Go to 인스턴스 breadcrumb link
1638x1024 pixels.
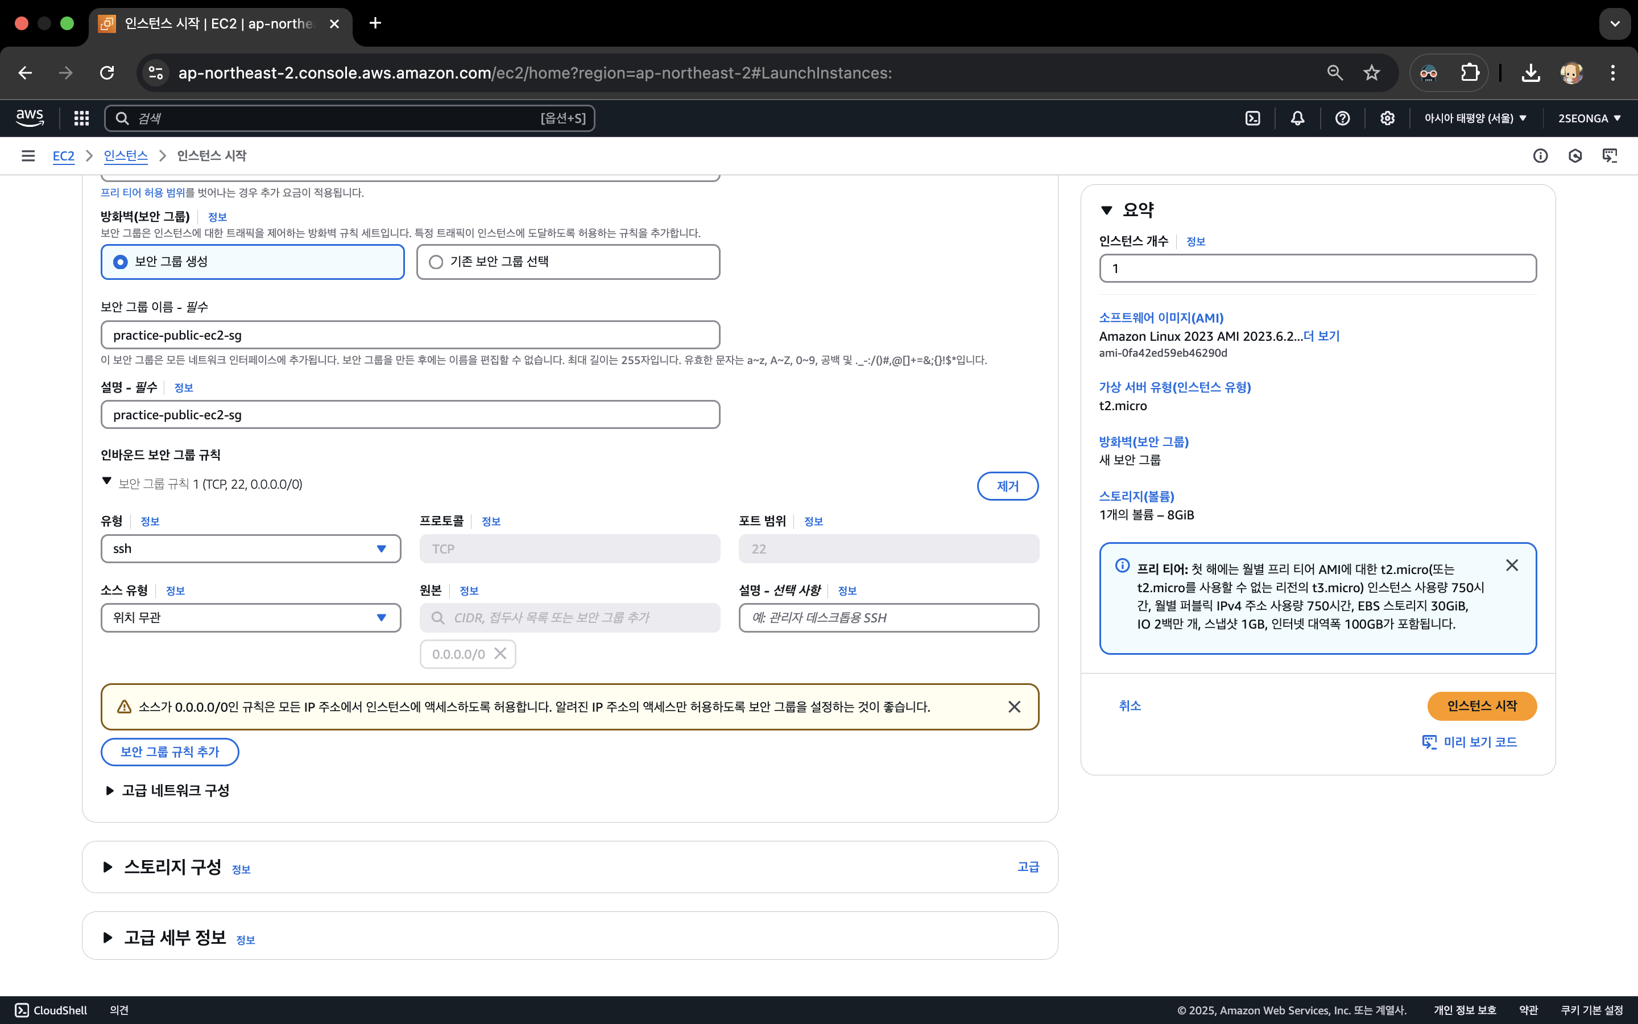tap(125, 156)
